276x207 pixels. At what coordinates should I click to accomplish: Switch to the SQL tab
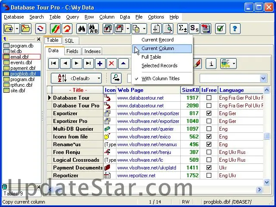point(71,41)
